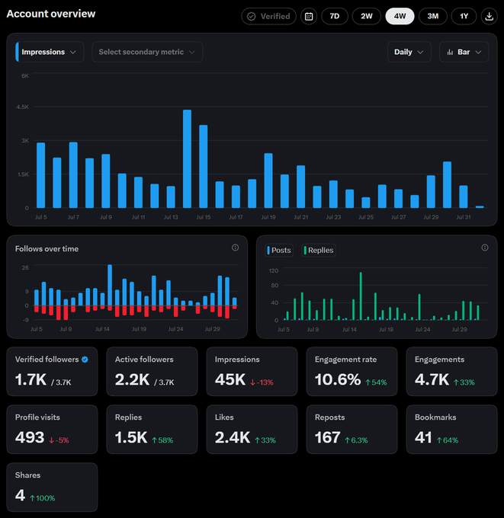Viewport: 504px width, 518px height.
Task: Click the 'Account overview' heading
Action: [x=51, y=14]
